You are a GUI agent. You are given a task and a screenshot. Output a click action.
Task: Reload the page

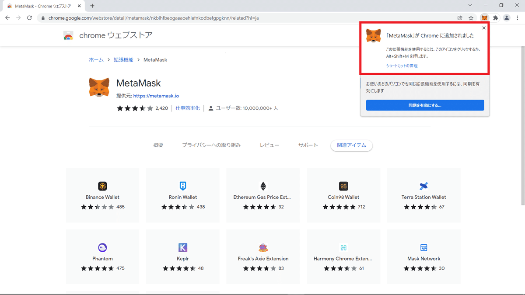29,18
